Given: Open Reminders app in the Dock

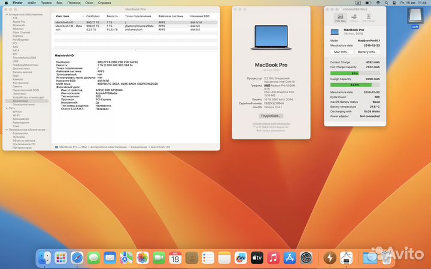Looking at the screenshot, I should 208,258.
